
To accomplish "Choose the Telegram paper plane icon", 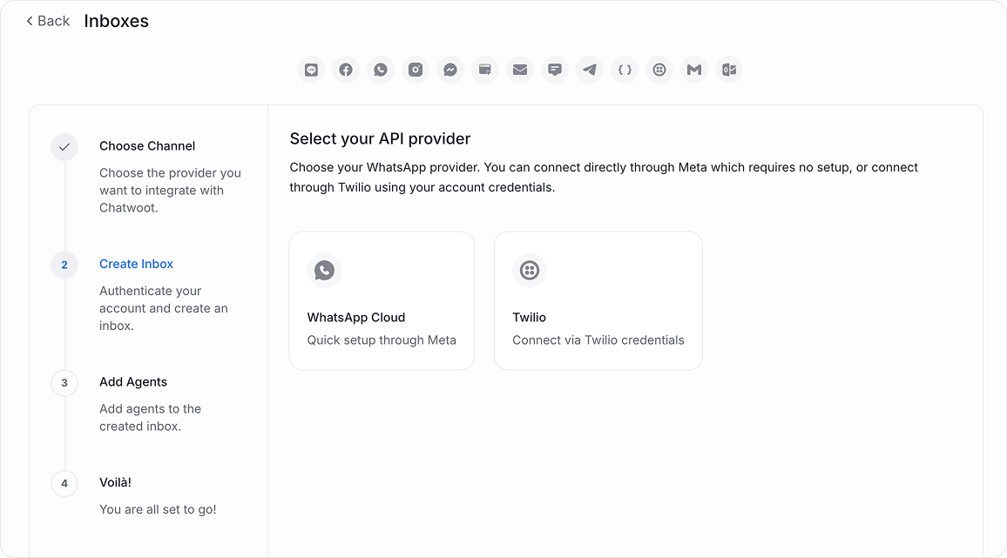I will pyautogui.click(x=590, y=70).
